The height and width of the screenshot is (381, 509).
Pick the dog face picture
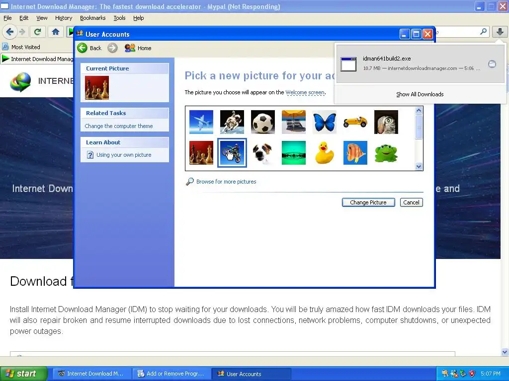[x=262, y=153]
